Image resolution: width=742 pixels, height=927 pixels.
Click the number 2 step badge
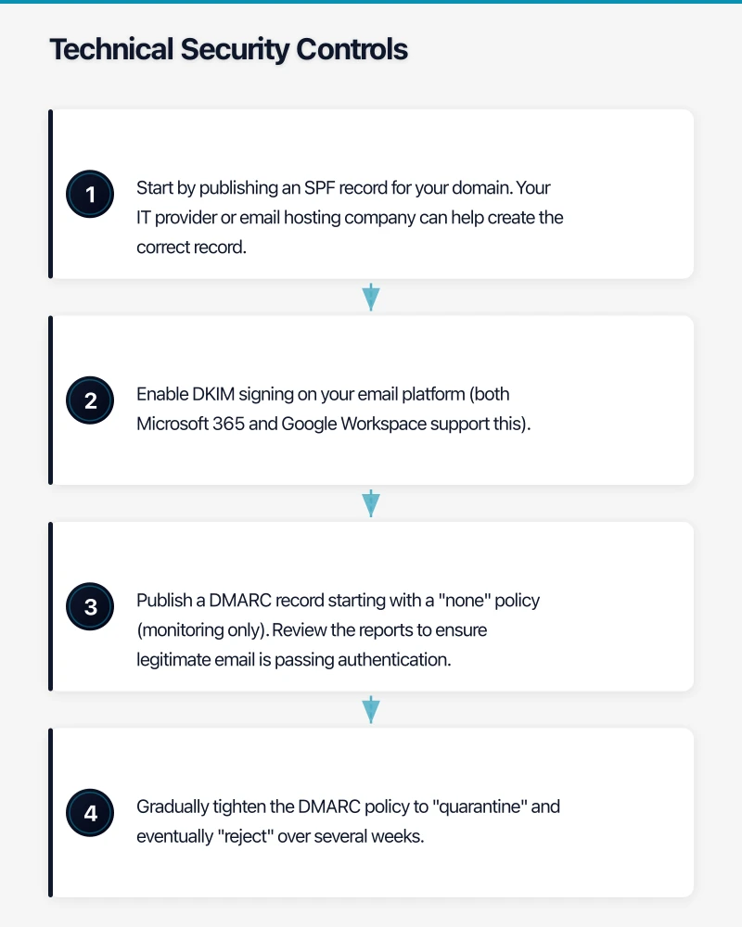click(x=90, y=400)
